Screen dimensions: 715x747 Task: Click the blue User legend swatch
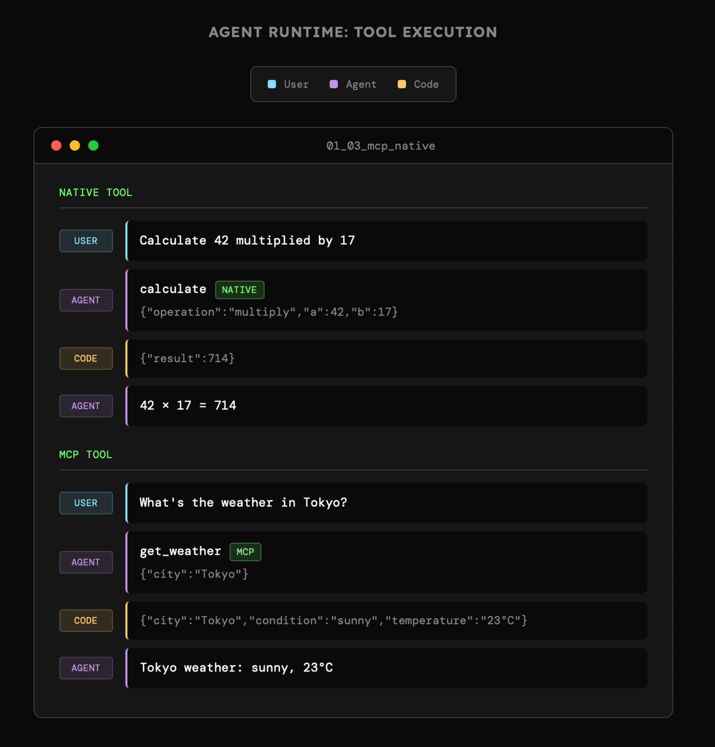(x=272, y=84)
